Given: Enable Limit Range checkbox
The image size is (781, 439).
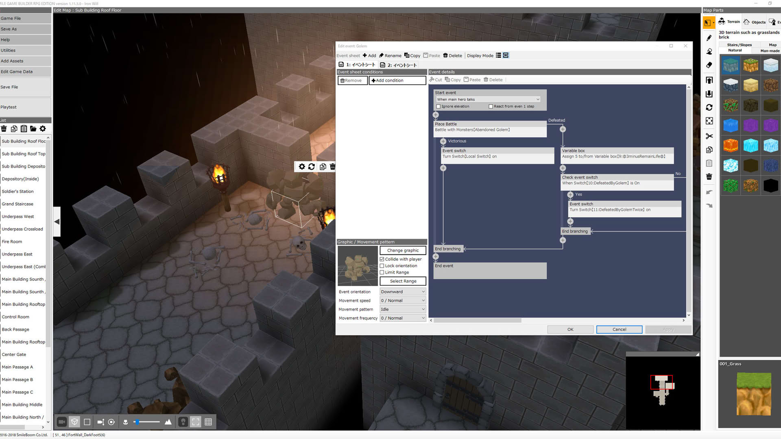Looking at the screenshot, I should [x=382, y=272].
